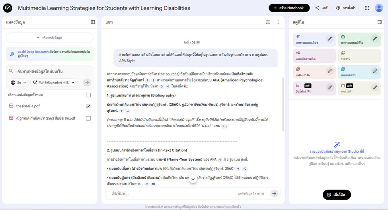Collapse the Studio panel using its panel icon
This screenshot has height=210, width=388.
[x=379, y=22]
